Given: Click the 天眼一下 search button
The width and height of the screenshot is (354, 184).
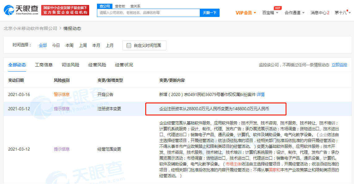Looking at the screenshot, I should [210, 13].
